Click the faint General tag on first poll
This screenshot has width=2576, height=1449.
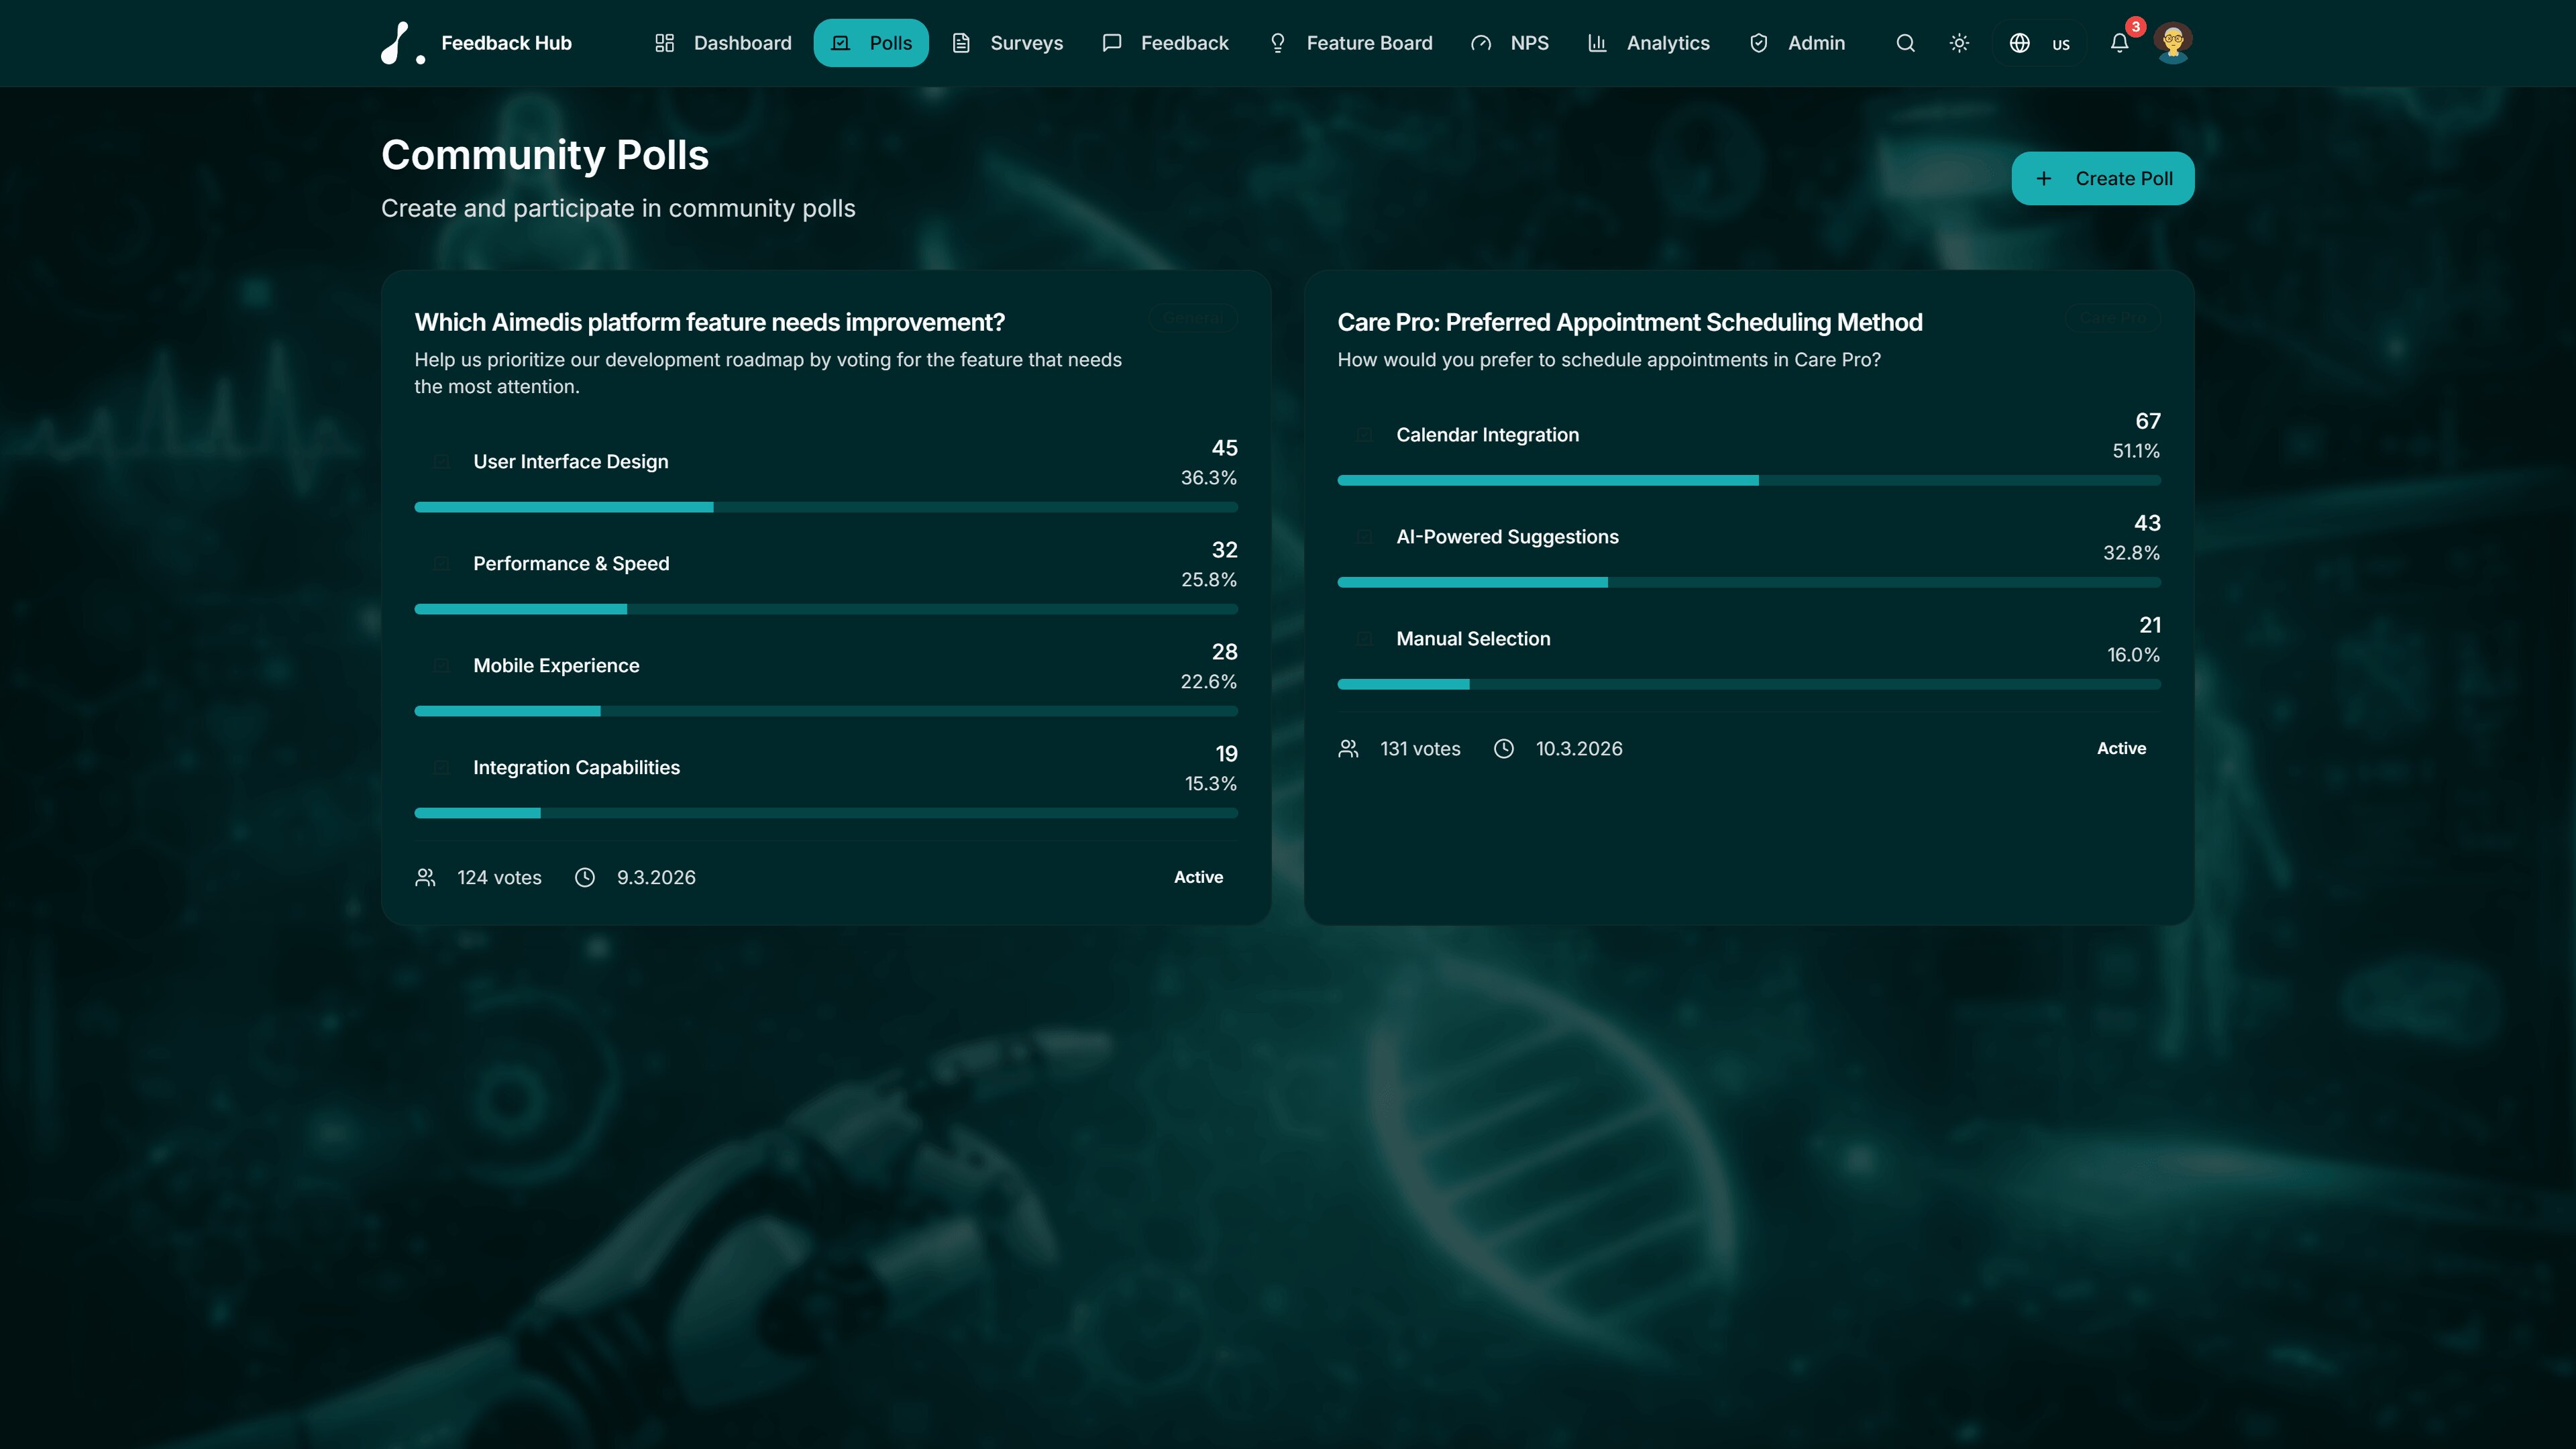1192,318
